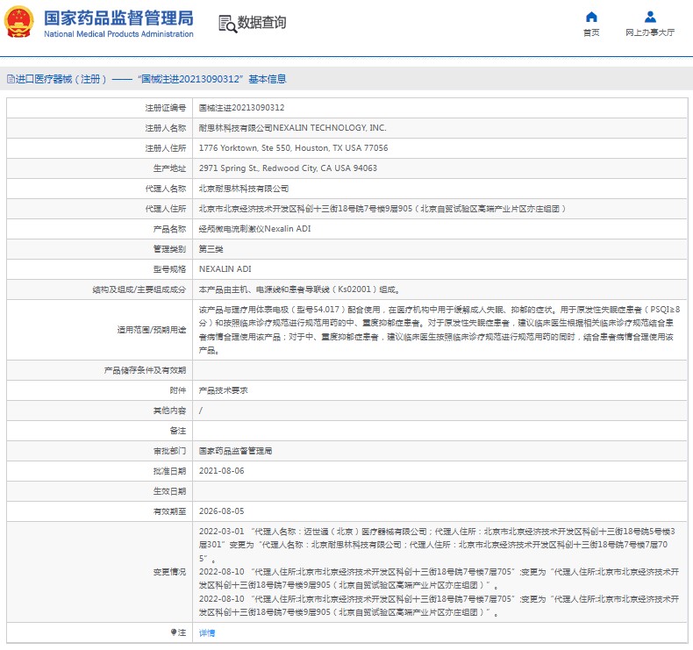Click the National Medical Products Administration text
The width and height of the screenshot is (693, 650).
[x=118, y=34]
